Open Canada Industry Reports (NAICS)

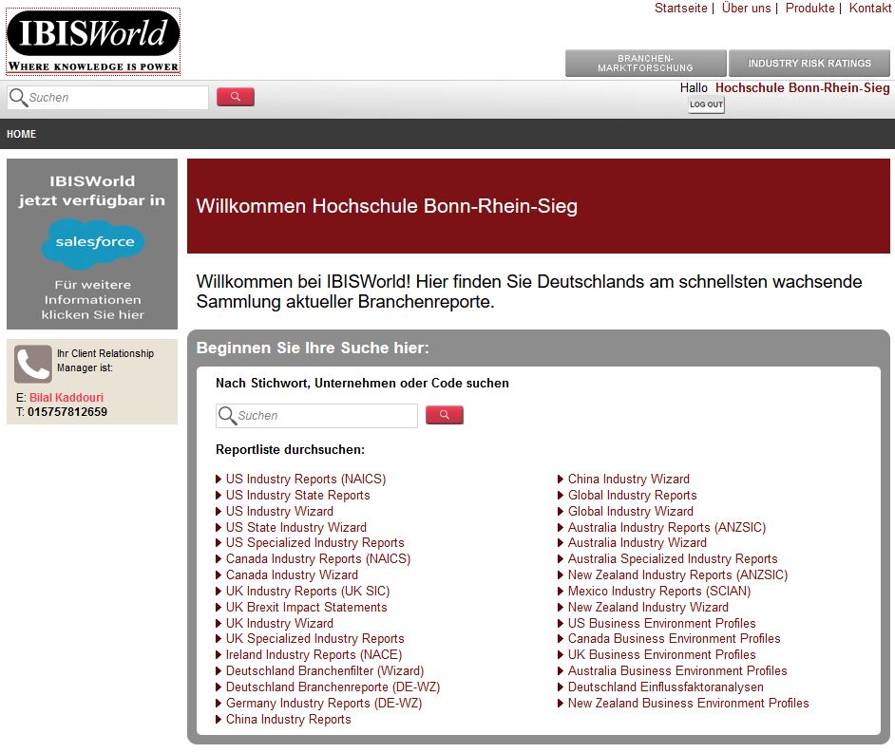click(x=318, y=558)
